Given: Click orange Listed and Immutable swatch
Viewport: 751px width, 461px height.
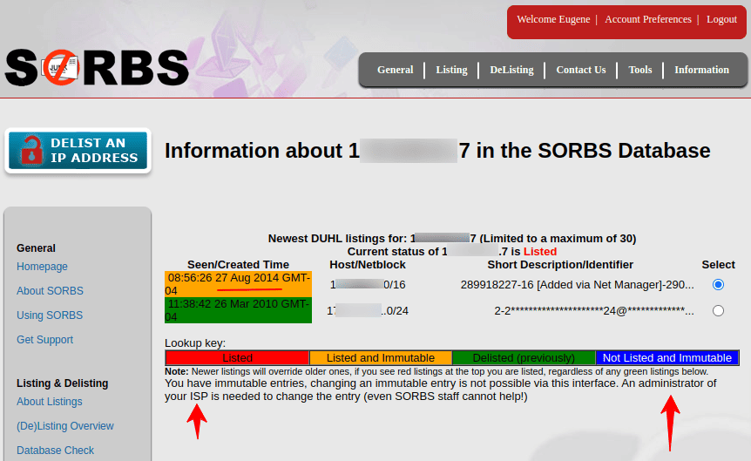Looking at the screenshot, I should (x=380, y=358).
